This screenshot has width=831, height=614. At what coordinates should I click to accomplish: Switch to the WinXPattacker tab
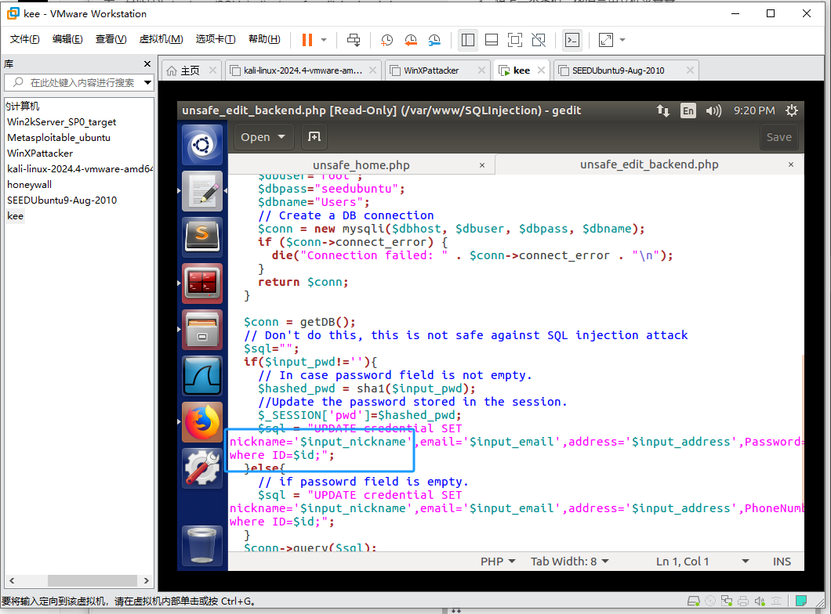point(431,70)
